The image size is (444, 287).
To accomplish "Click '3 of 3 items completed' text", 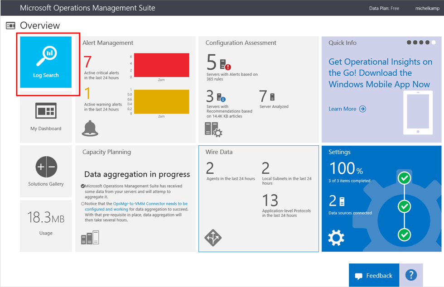I will pos(349,181).
